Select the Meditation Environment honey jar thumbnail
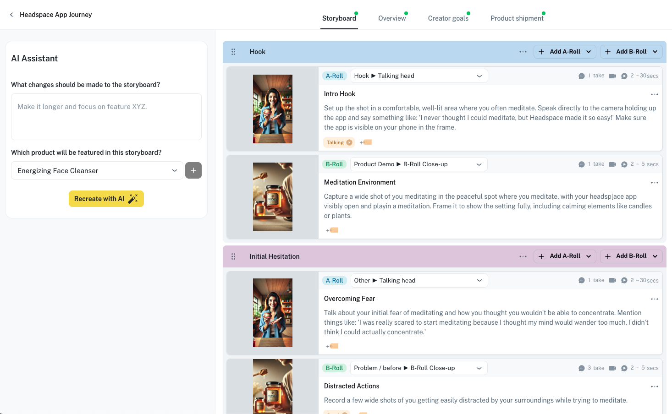The height and width of the screenshot is (414, 672). (273, 197)
